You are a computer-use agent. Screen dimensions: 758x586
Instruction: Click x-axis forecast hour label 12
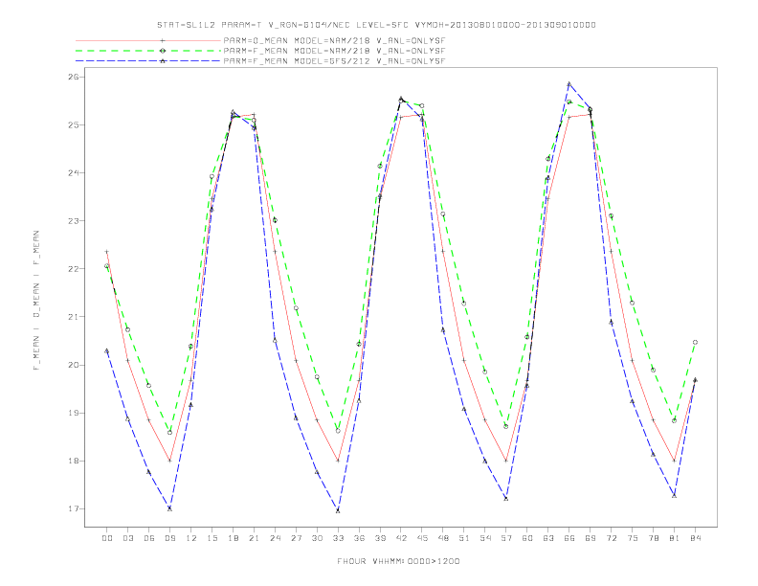click(191, 538)
